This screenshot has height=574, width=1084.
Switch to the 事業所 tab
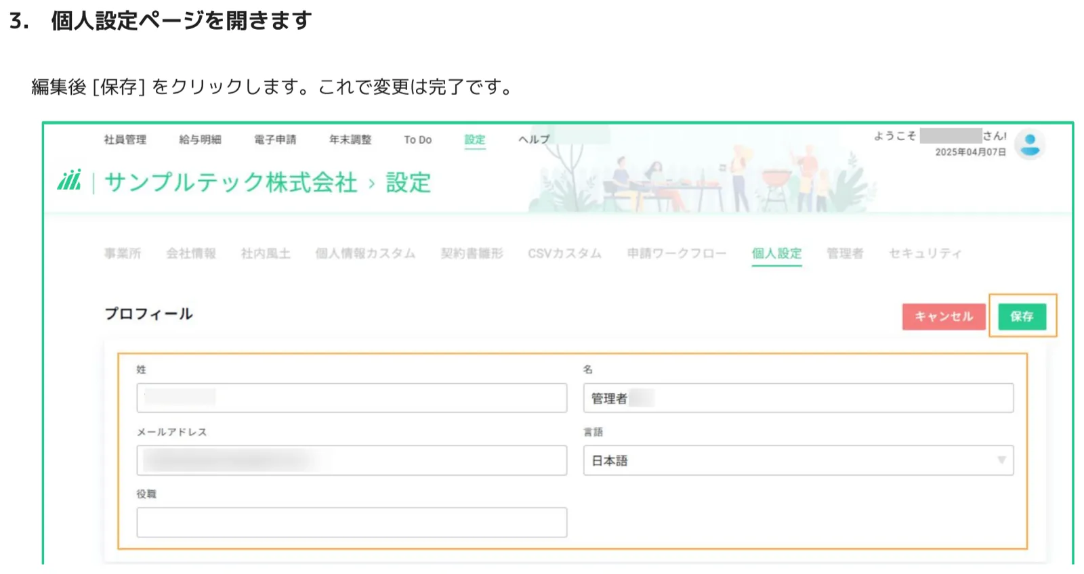coord(123,253)
